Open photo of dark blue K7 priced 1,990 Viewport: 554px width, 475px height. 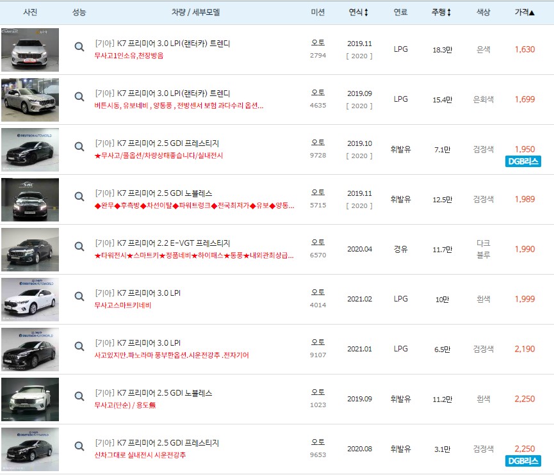click(x=30, y=250)
